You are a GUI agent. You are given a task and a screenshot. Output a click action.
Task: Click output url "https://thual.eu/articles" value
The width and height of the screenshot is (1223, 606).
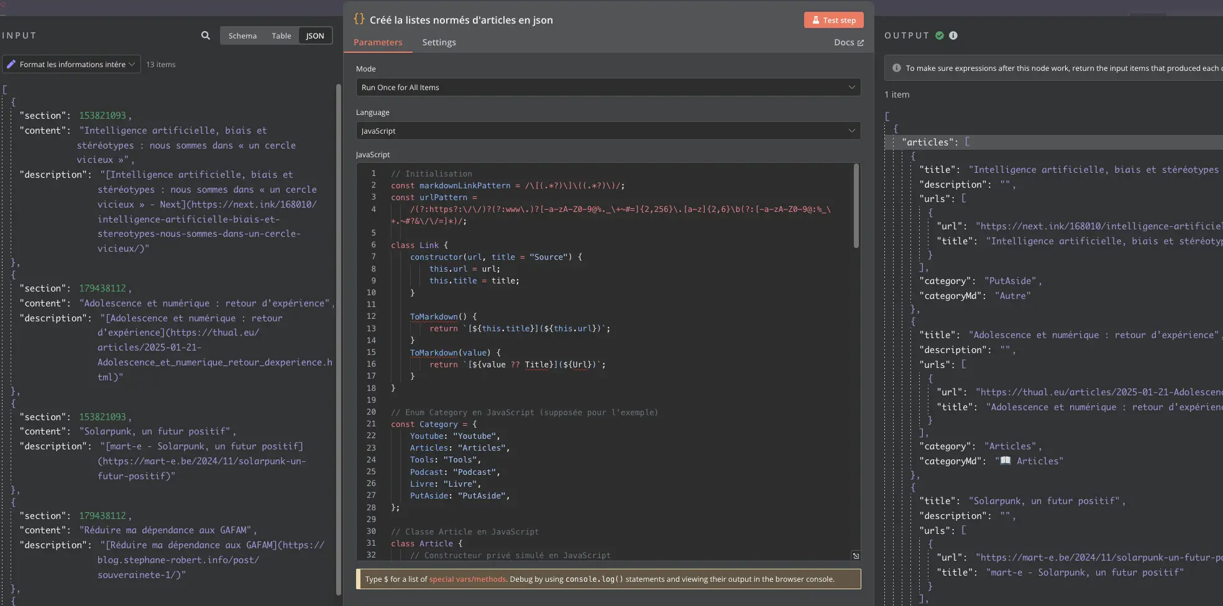(x=1099, y=392)
